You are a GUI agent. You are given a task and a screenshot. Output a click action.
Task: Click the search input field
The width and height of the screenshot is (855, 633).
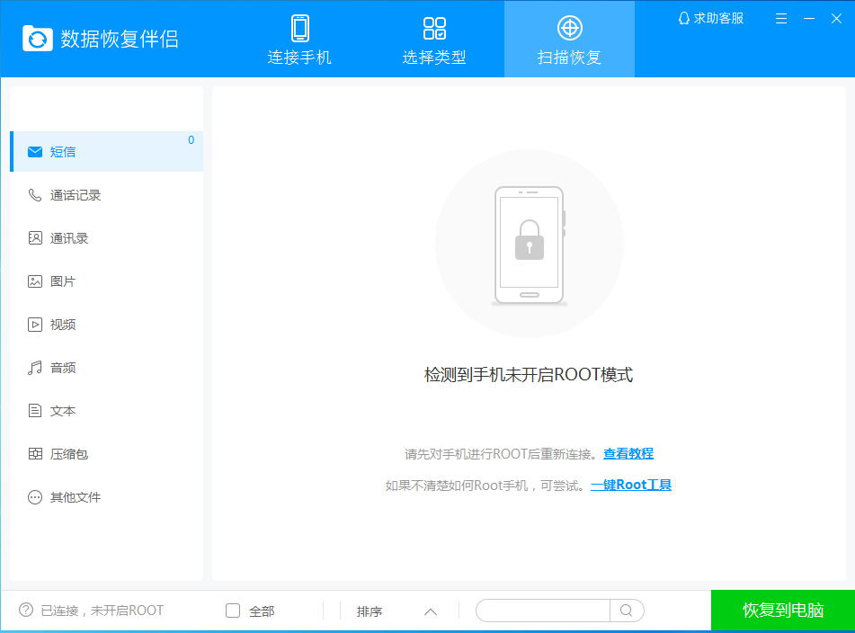[x=543, y=611]
